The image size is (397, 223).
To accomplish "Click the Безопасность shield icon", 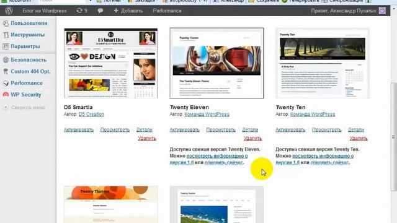I will click(x=6, y=60).
